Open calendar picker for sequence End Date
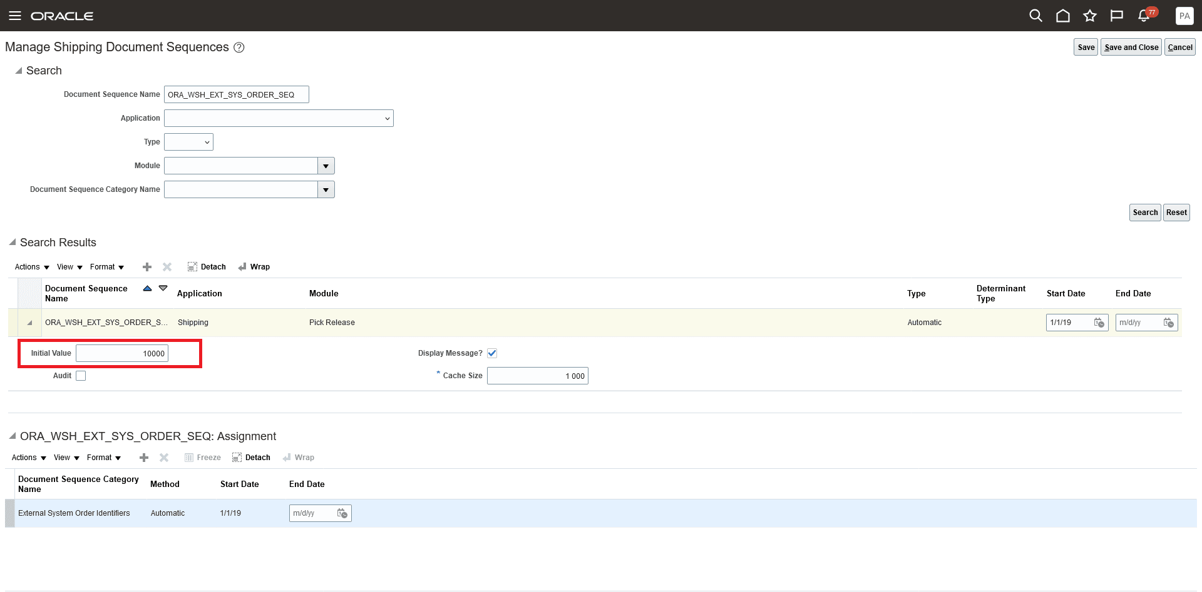 pos(1168,323)
